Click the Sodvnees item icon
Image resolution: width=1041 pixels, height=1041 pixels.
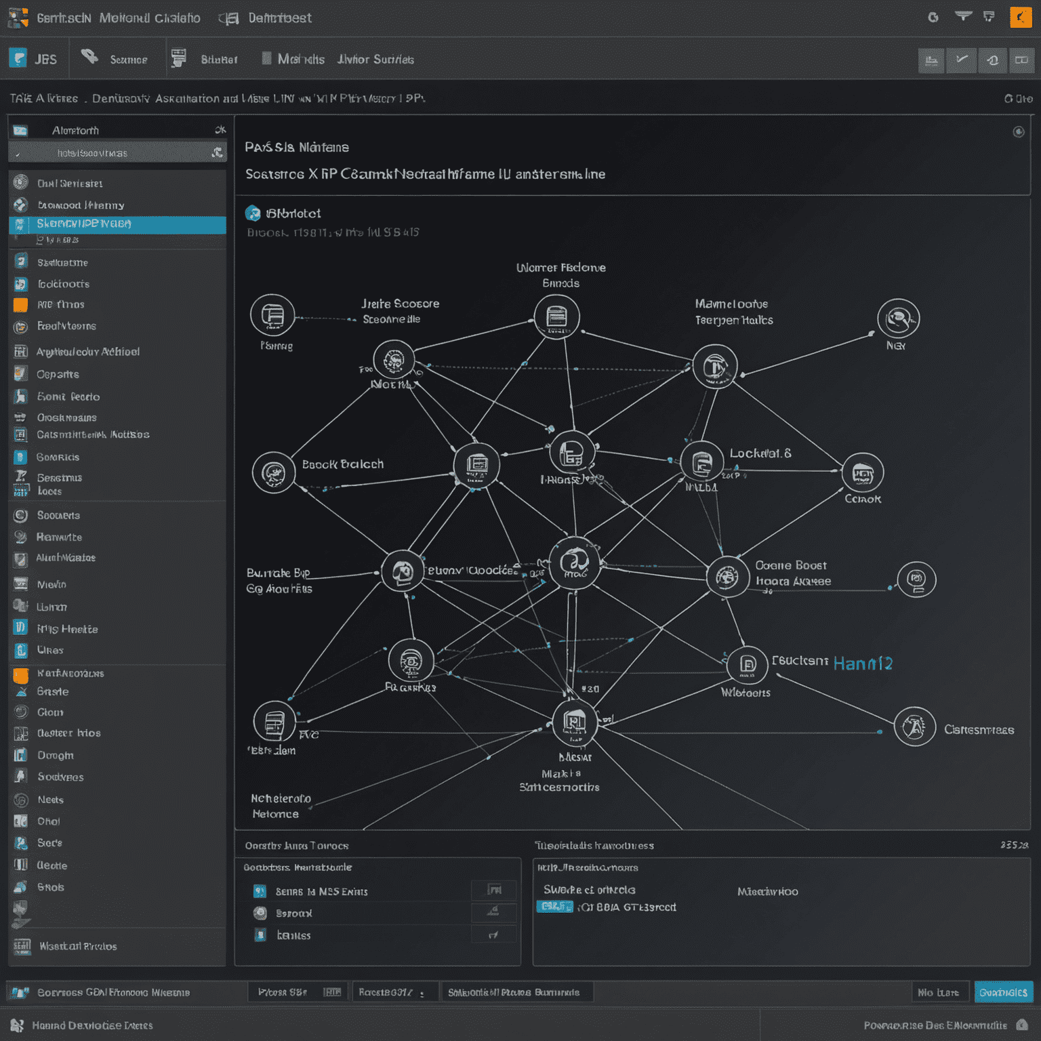coord(21,777)
